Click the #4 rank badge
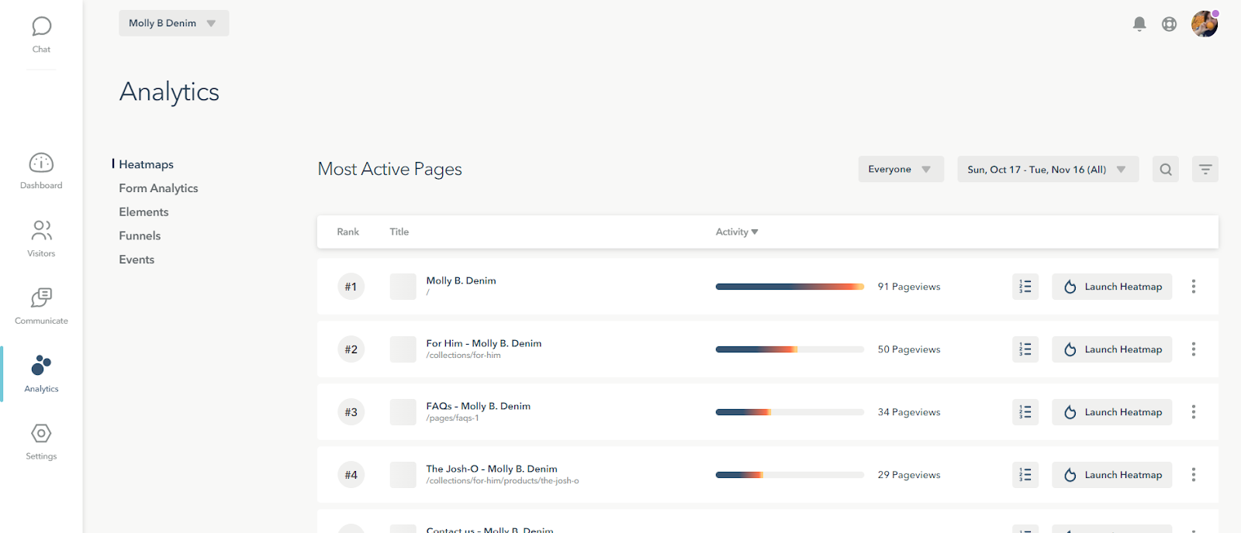 (x=351, y=475)
